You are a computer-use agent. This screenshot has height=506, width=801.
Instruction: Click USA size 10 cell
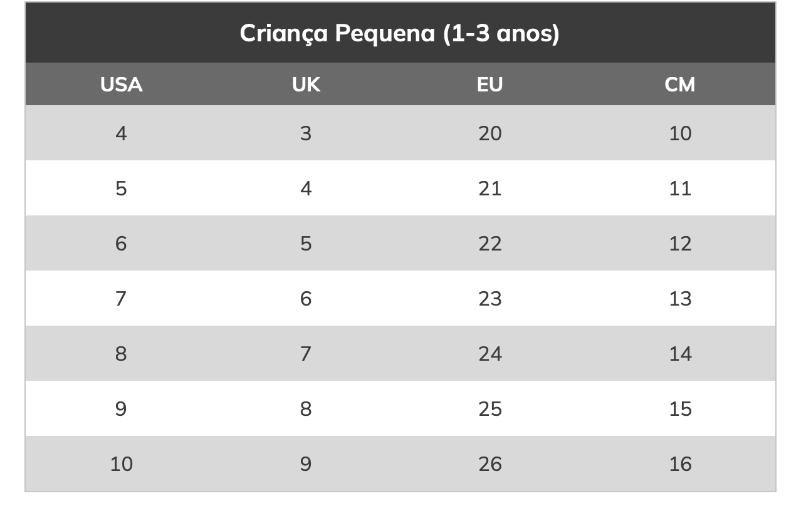121,464
